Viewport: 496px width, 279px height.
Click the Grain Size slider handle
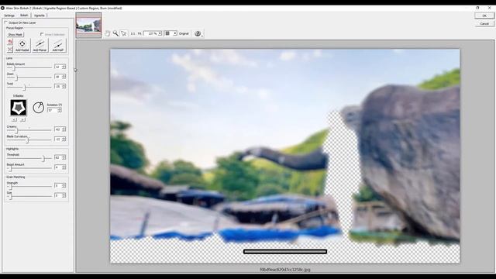coord(10,196)
